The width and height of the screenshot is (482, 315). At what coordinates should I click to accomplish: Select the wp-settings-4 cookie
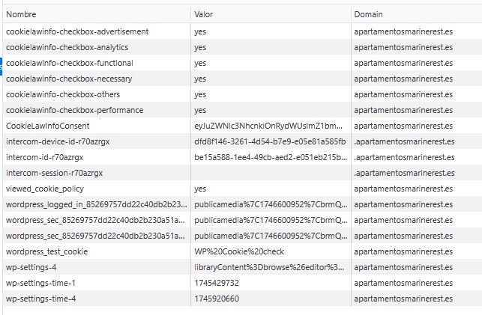(242, 267)
